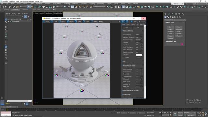This screenshot has height=117, width=208.
Task: Click the Load... post settings button
Action: 138,28
